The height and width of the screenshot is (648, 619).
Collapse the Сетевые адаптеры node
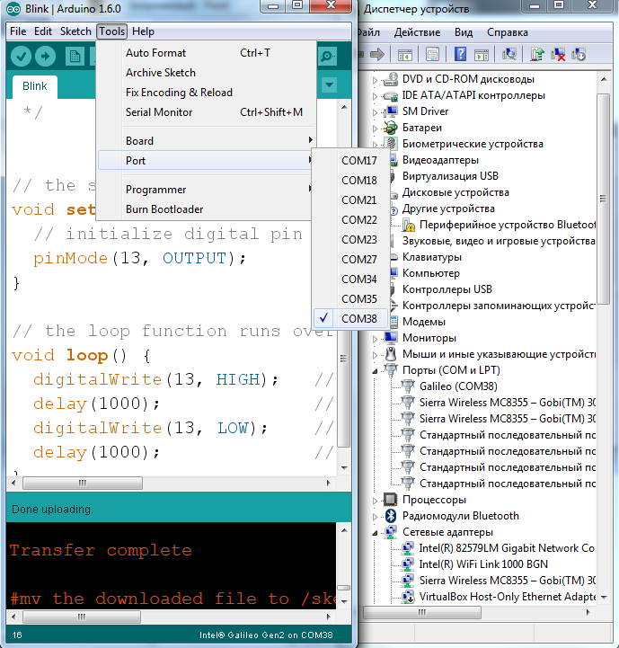375,534
